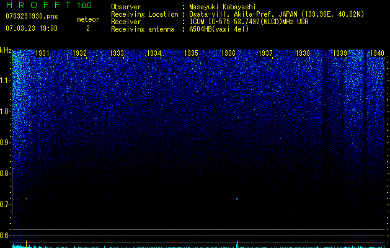390x248 pixels.
Task: Click the 'Observer' field label
Action: coord(126,7)
